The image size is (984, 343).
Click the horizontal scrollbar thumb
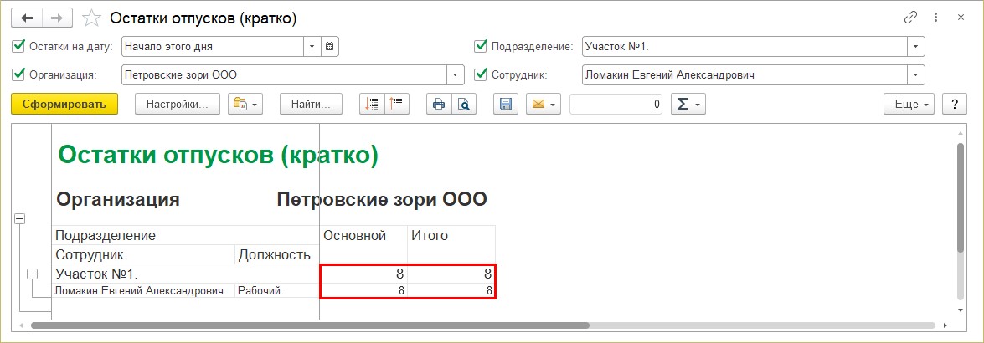(310, 325)
